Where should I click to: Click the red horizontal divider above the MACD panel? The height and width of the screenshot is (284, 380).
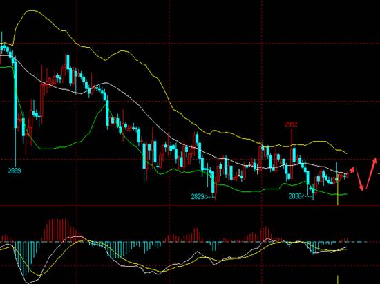(190, 205)
